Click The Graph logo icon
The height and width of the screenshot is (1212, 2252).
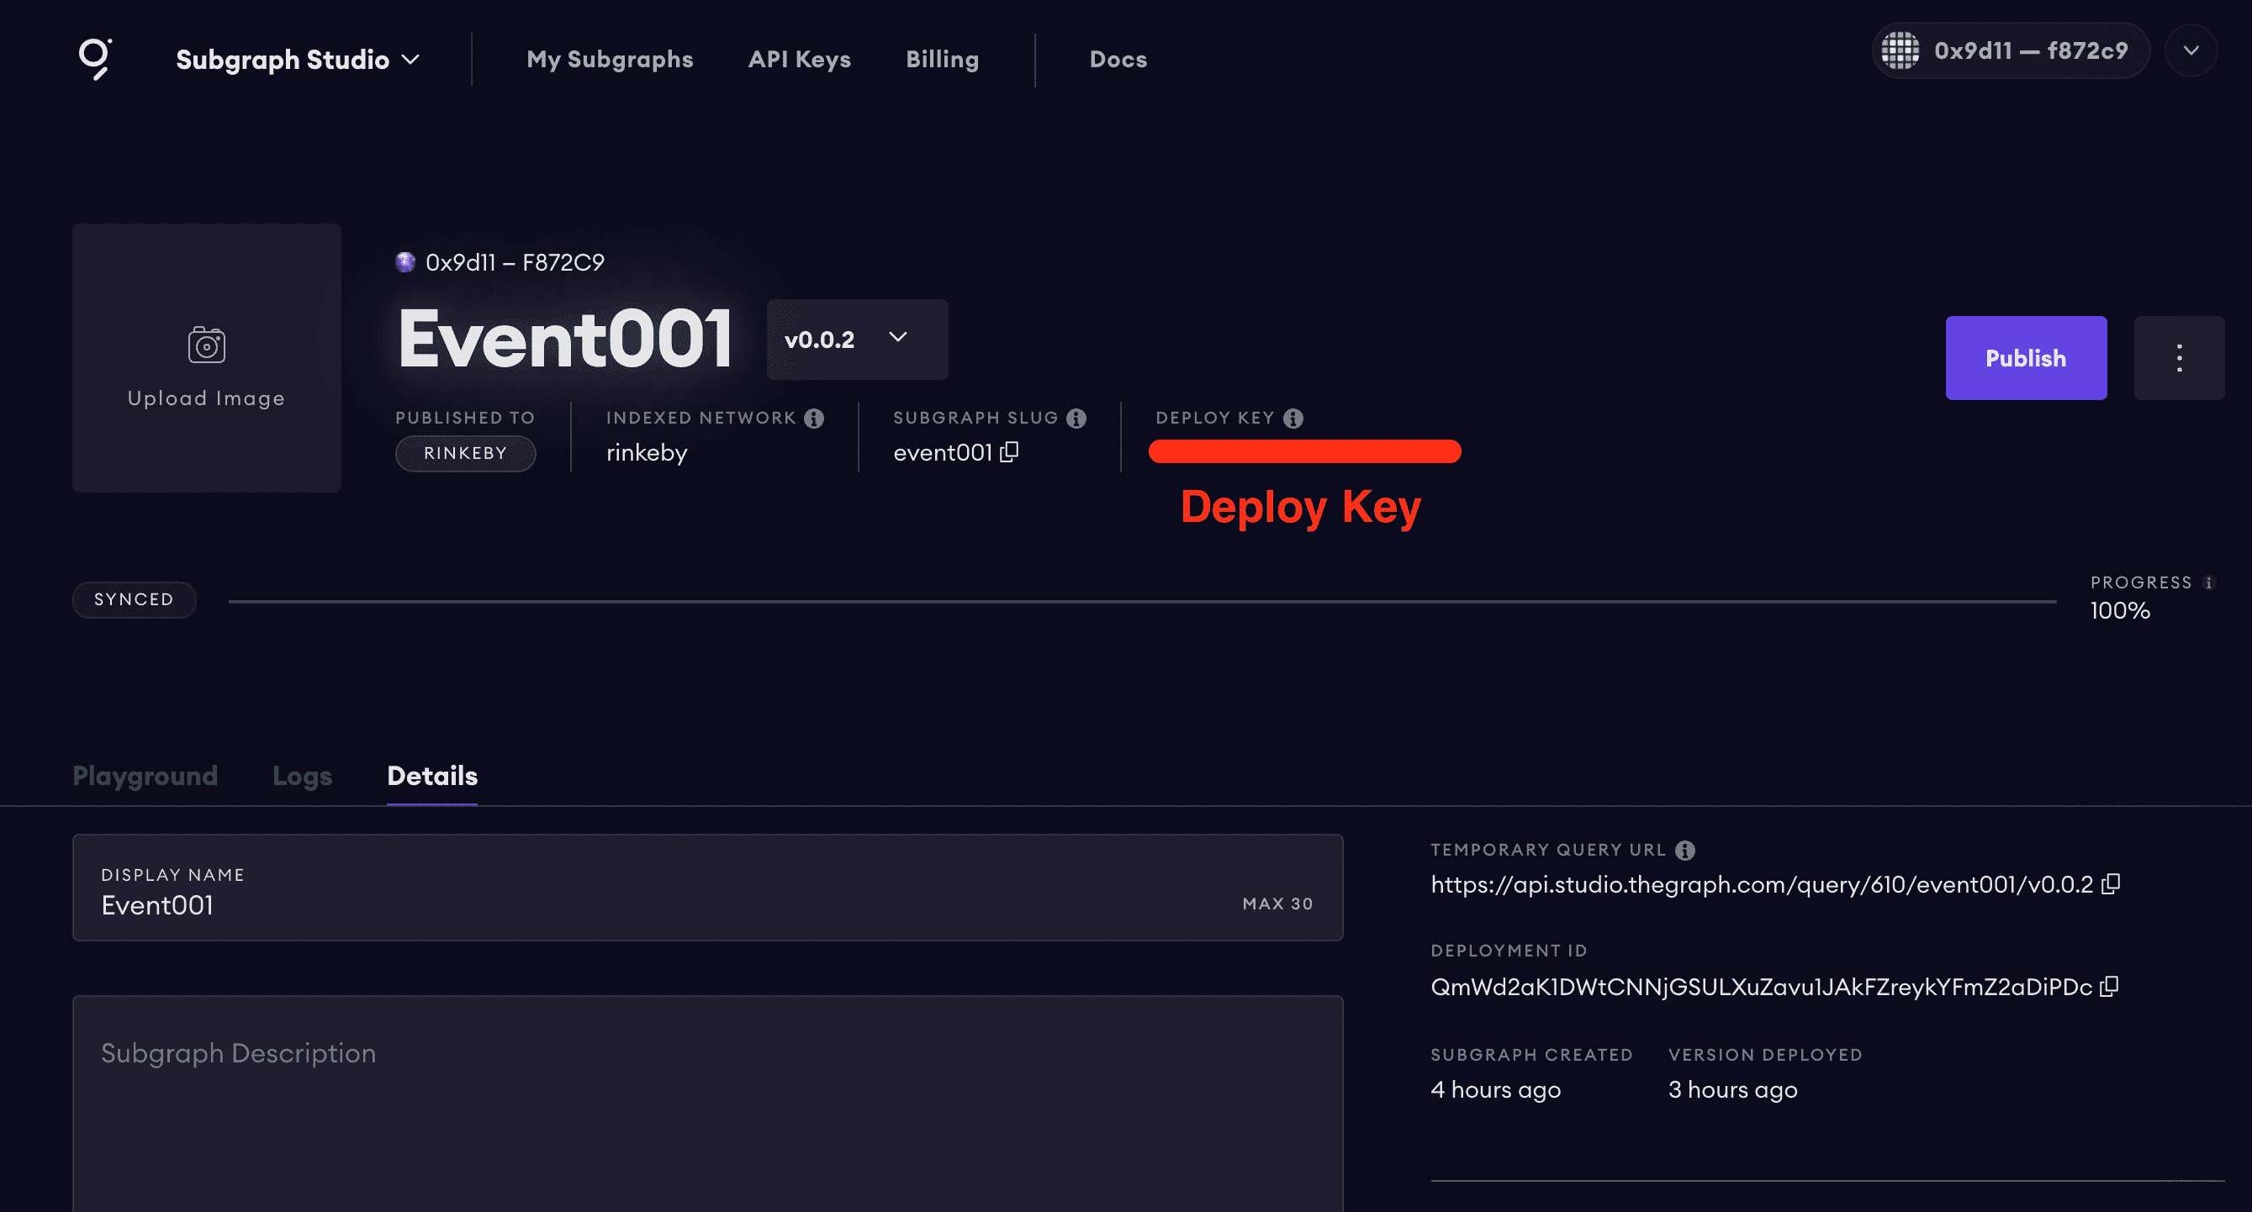[x=94, y=59]
